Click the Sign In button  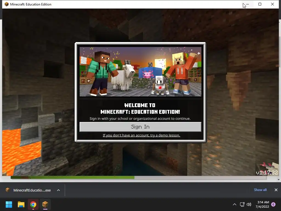[140, 127]
